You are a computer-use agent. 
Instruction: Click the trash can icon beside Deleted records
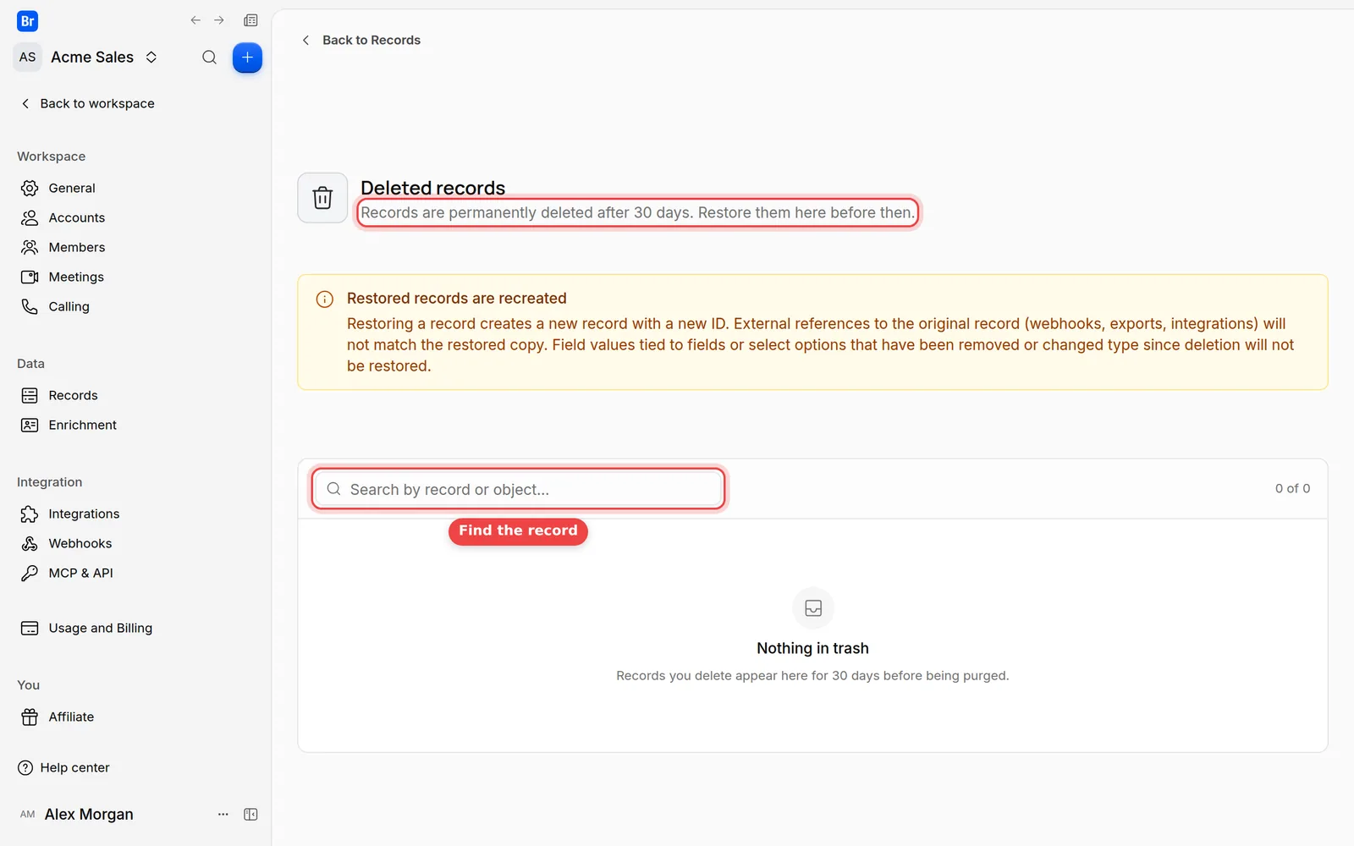(x=322, y=198)
